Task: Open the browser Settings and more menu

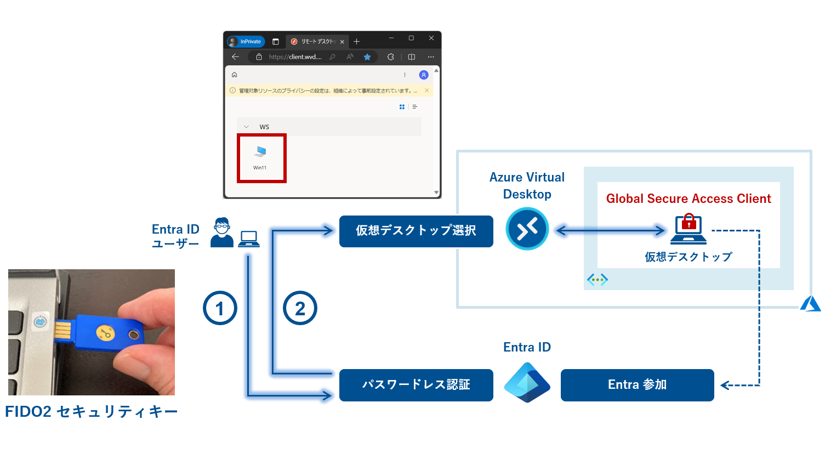Action: tap(431, 56)
